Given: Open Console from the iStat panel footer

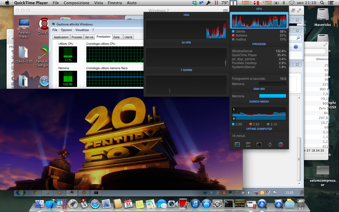Looking at the screenshot, I should point(248,144).
